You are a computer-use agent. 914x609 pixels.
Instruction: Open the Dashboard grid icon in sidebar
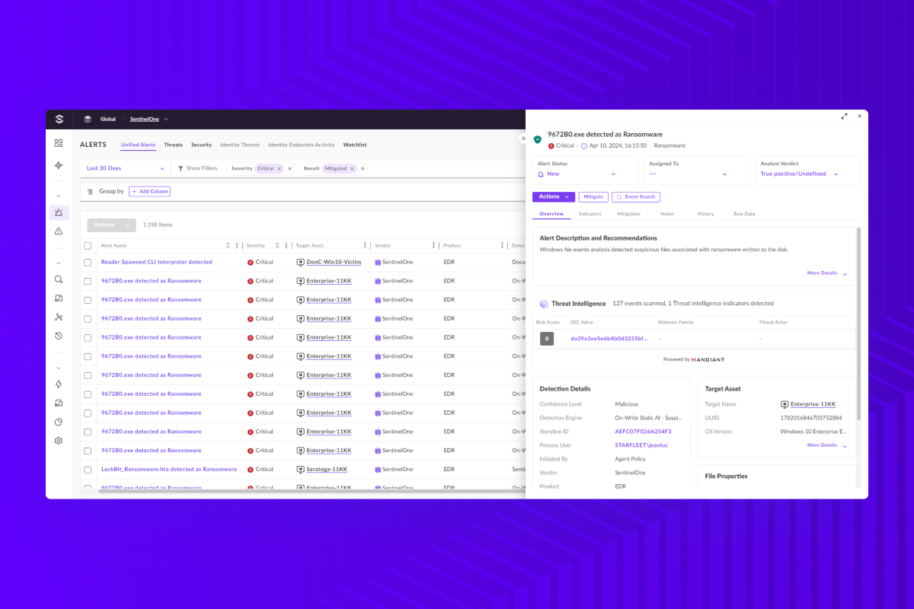point(59,143)
